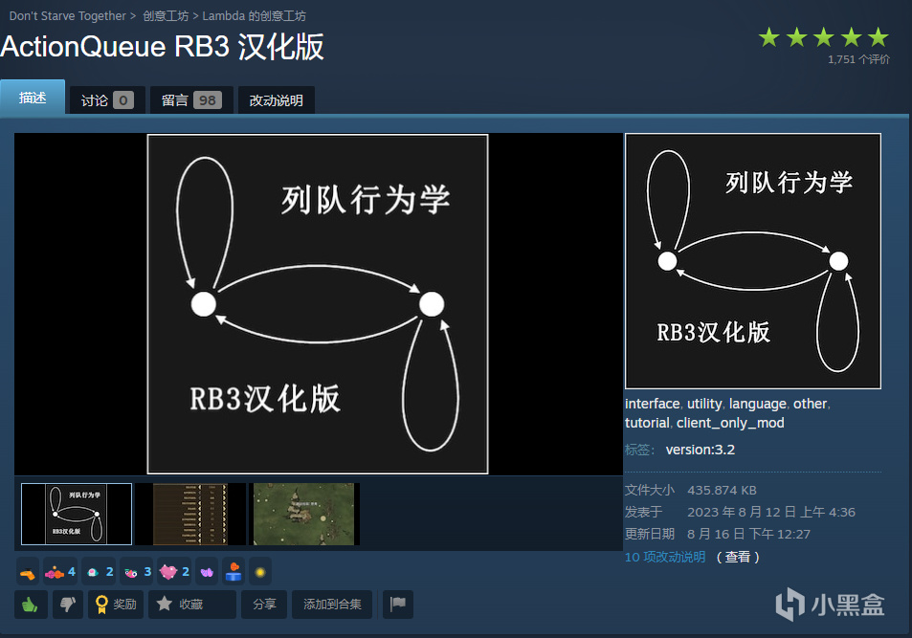Open the 讨论 discussions tab

coord(107,100)
